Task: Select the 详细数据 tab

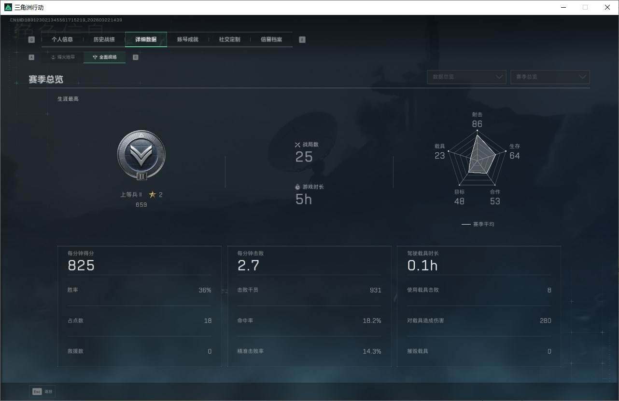Action: coord(146,40)
